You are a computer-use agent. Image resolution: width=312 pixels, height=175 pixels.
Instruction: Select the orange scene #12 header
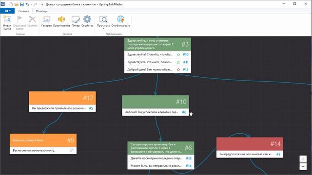(x=62, y=98)
